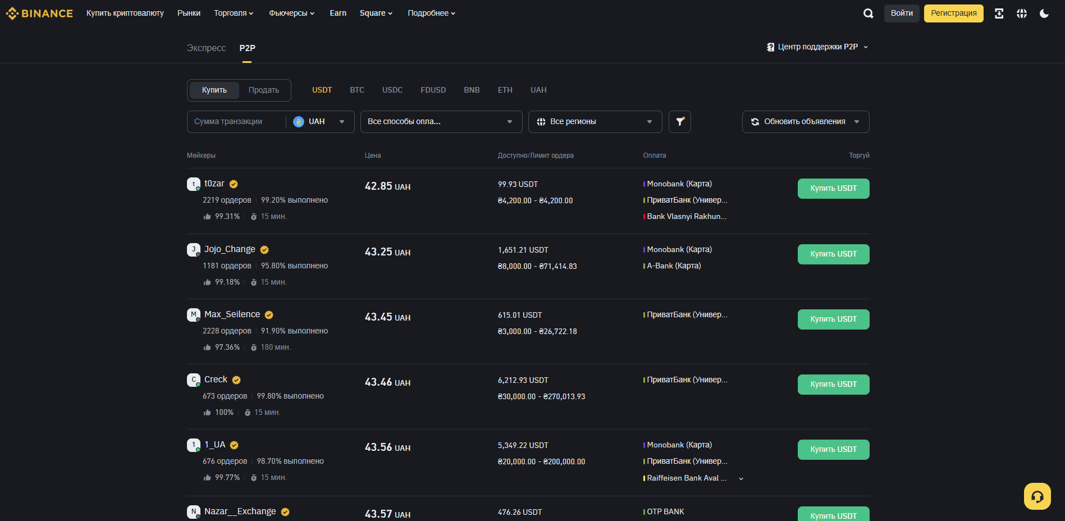Select the USDT asset tab
Viewport: 1065px width, 521px height.
coord(322,90)
